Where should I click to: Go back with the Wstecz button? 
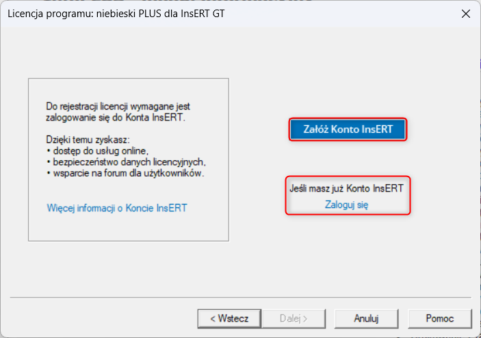pos(229,318)
